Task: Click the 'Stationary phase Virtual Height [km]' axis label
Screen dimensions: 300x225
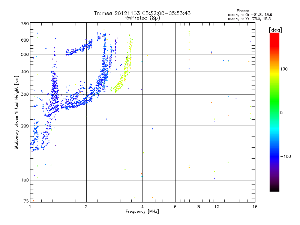Action: click(x=16, y=112)
